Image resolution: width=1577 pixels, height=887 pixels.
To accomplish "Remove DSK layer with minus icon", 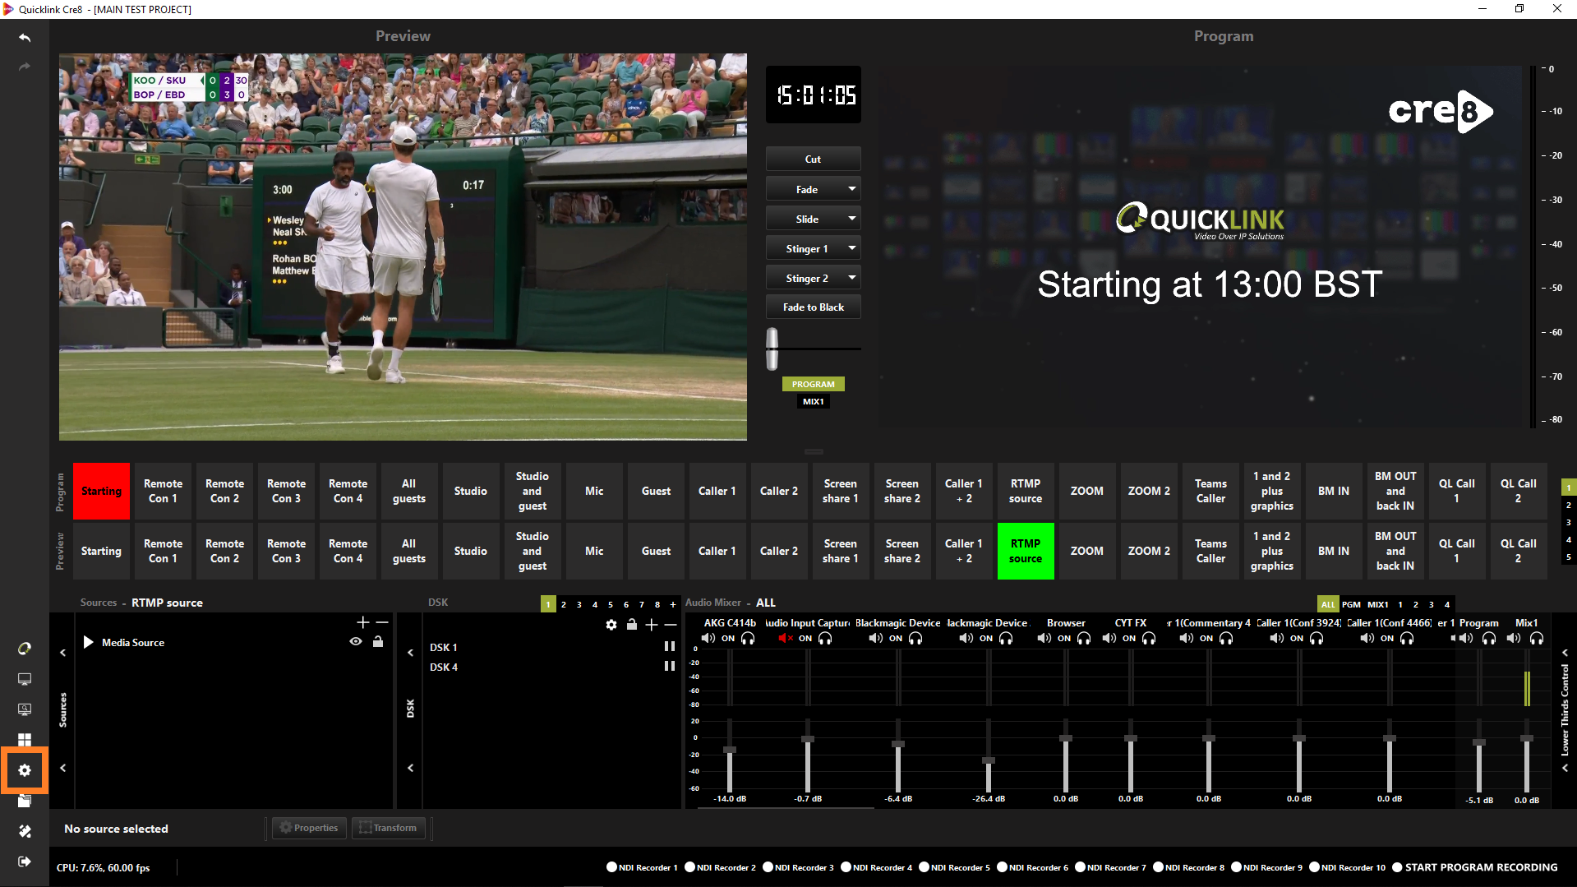I will (x=671, y=625).
